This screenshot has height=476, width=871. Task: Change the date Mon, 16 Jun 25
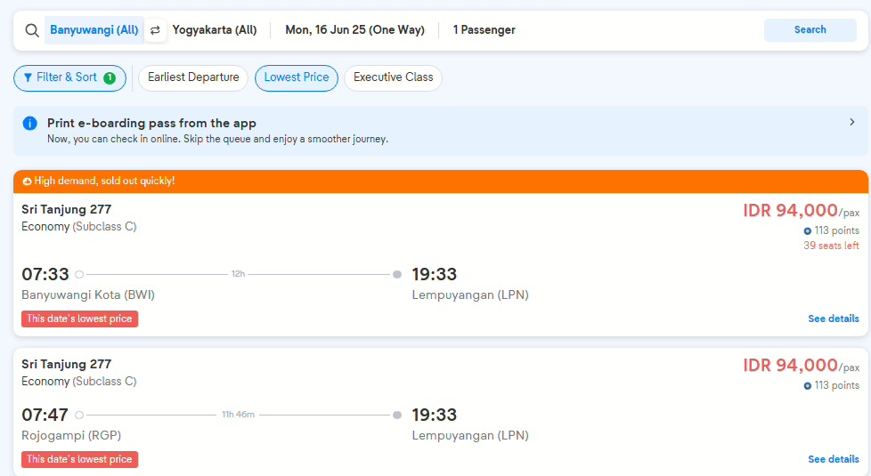[x=354, y=30]
